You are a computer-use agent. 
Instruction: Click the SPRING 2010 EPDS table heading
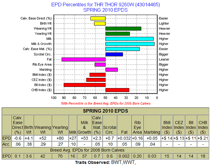point(105,111)
